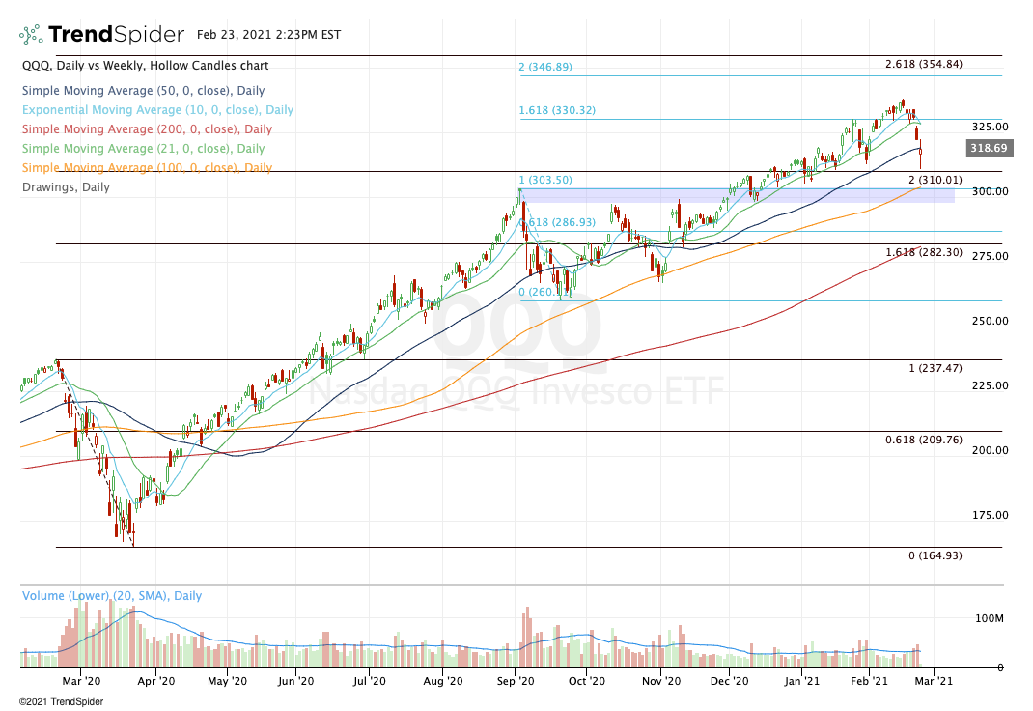Click the '1.618 (330.32)' Fibonacci label
This screenshot has height=711, width=1033.
pyautogui.click(x=557, y=110)
